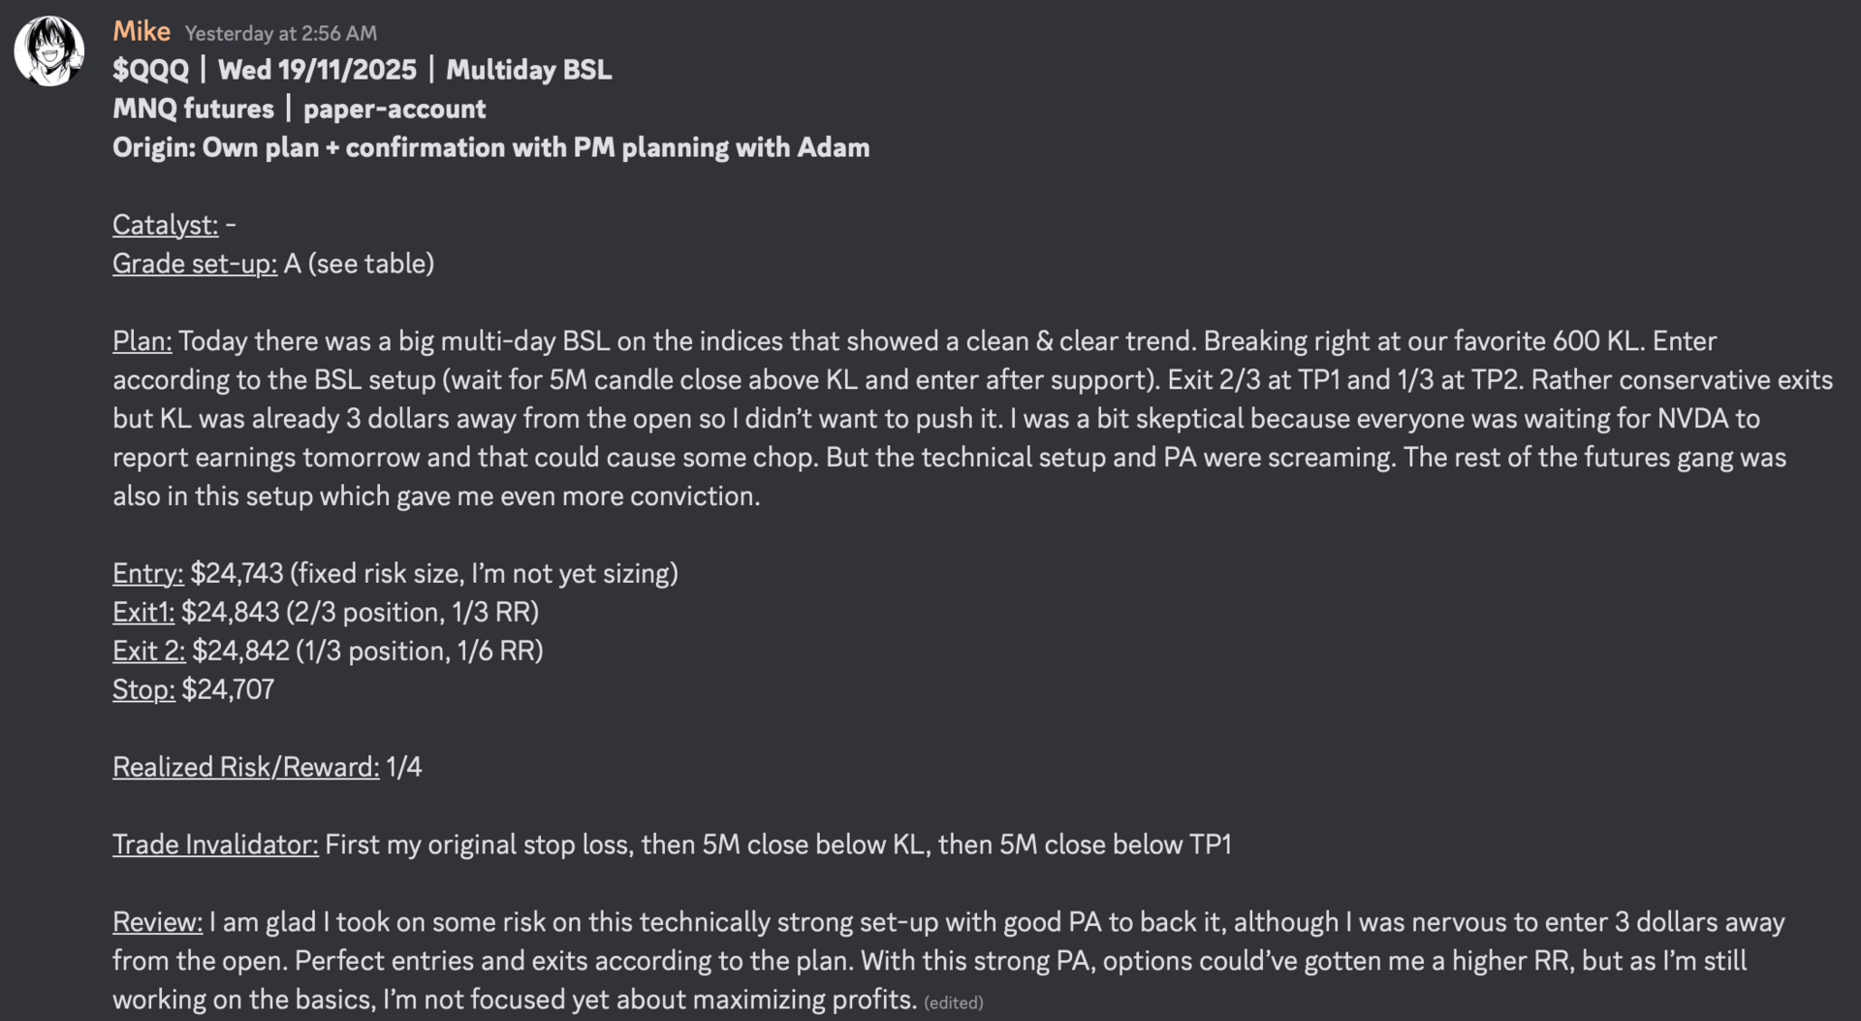Click the underlined 'Plan:' label

click(x=142, y=341)
